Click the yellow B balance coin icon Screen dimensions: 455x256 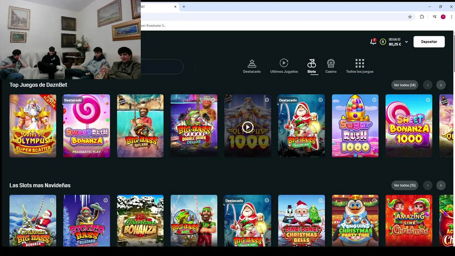tap(383, 42)
